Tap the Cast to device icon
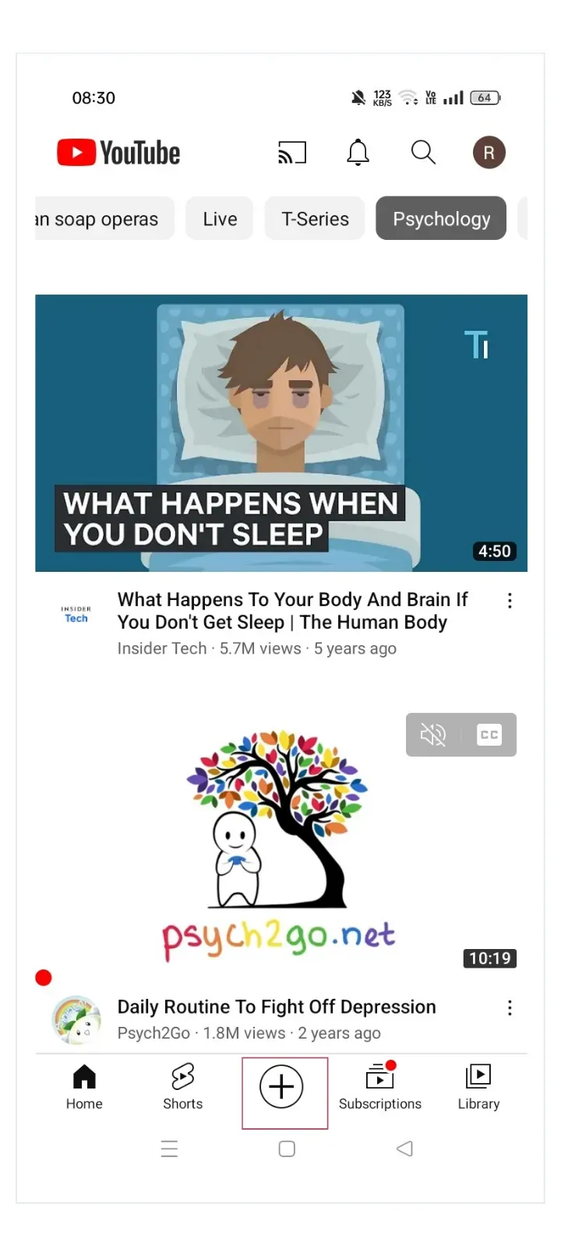The image size is (561, 1256). point(292,153)
